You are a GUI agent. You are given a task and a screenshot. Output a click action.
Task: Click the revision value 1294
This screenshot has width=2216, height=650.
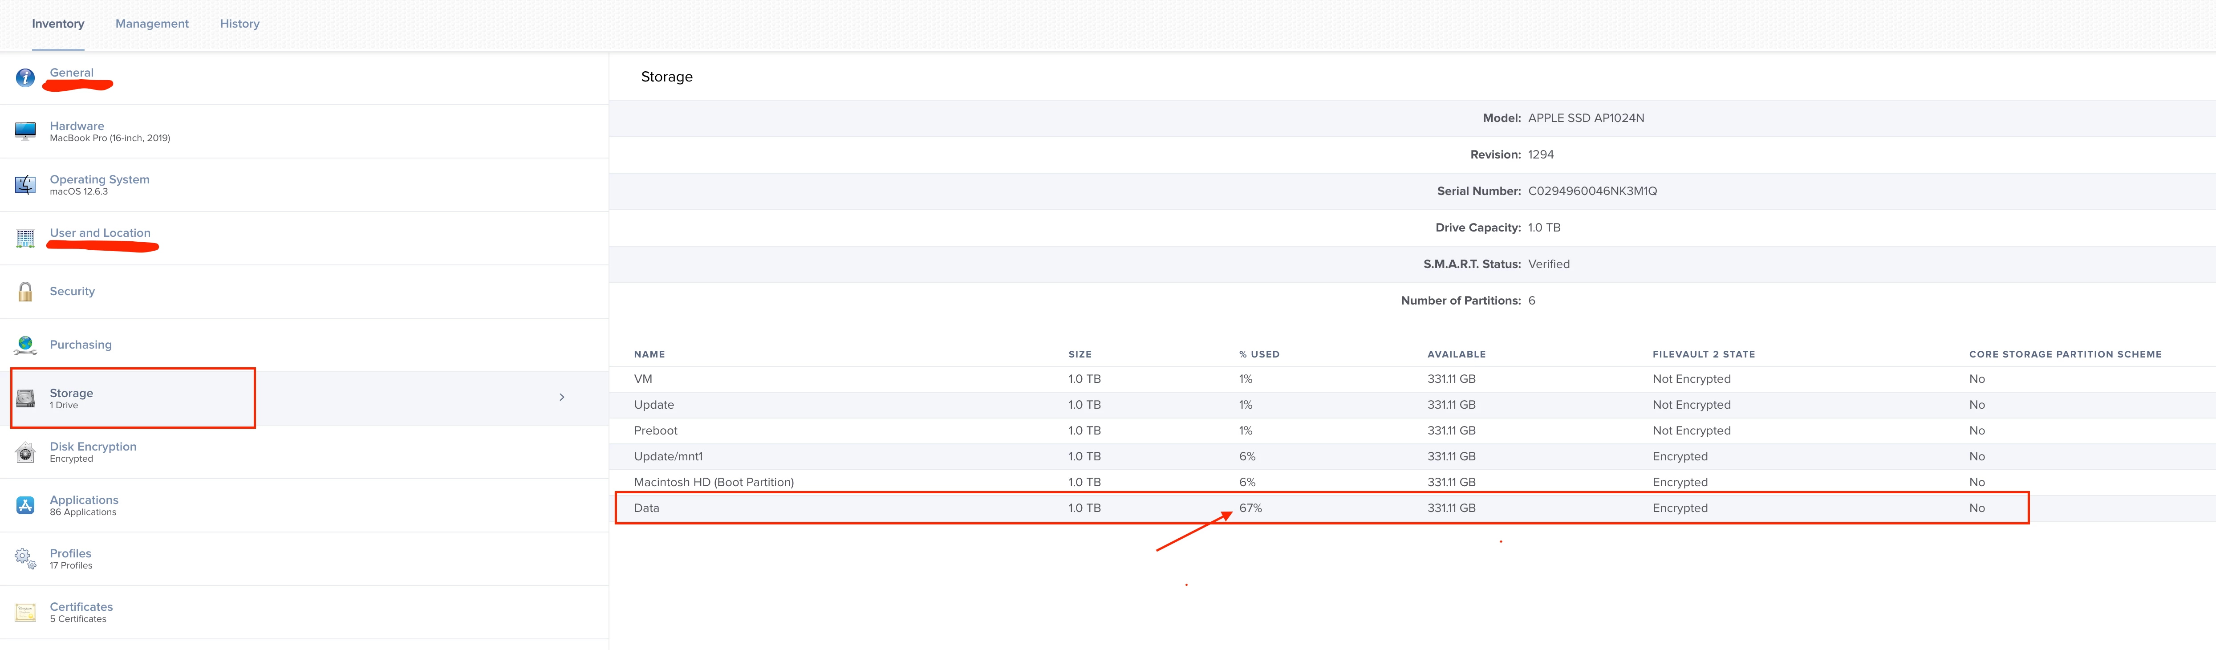click(x=1541, y=155)
